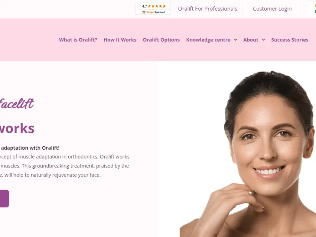Open Oralift For Professionals link

[x=208, y=9]
